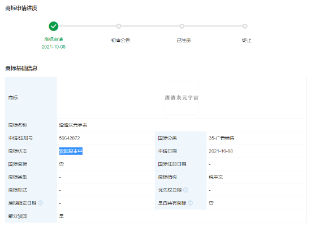The height and width of the screenshot is (236, 311).
Task: Click the highlighted status 驳回复审中
Action: [71, 151]
